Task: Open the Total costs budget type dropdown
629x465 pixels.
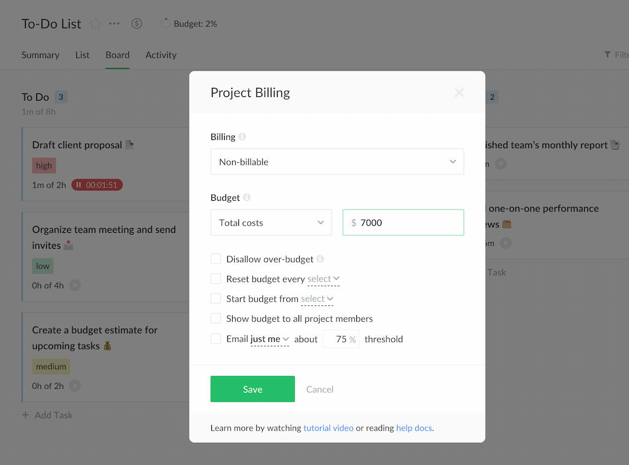Action: [271, 222]
